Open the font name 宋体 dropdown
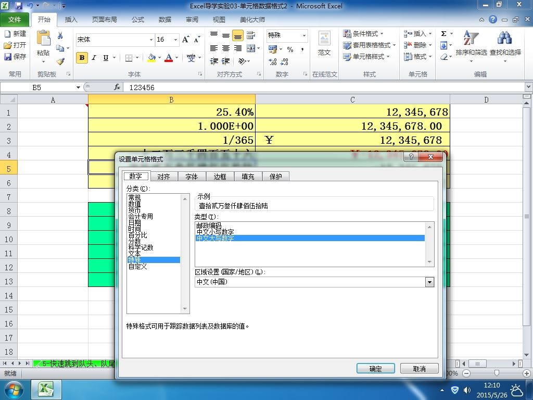Screen dimensions: 533x400 click(x=151, y=40)
